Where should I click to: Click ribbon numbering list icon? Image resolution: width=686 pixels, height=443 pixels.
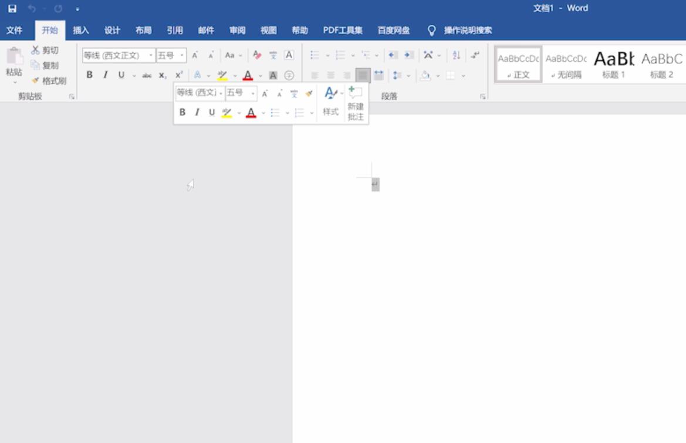click(340, 55)
